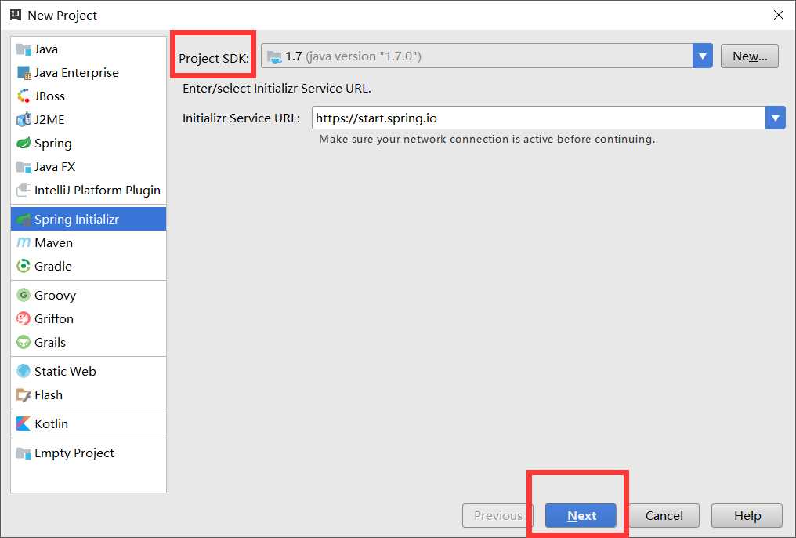Click the Maven m icon
796x538 pixels.
(24, 243)
